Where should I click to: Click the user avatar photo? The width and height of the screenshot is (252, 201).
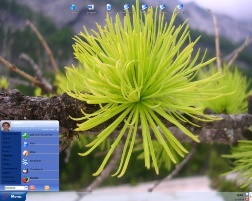point(6,126)
